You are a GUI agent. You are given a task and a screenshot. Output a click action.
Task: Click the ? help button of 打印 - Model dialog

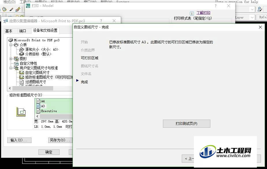pos(216,6)
